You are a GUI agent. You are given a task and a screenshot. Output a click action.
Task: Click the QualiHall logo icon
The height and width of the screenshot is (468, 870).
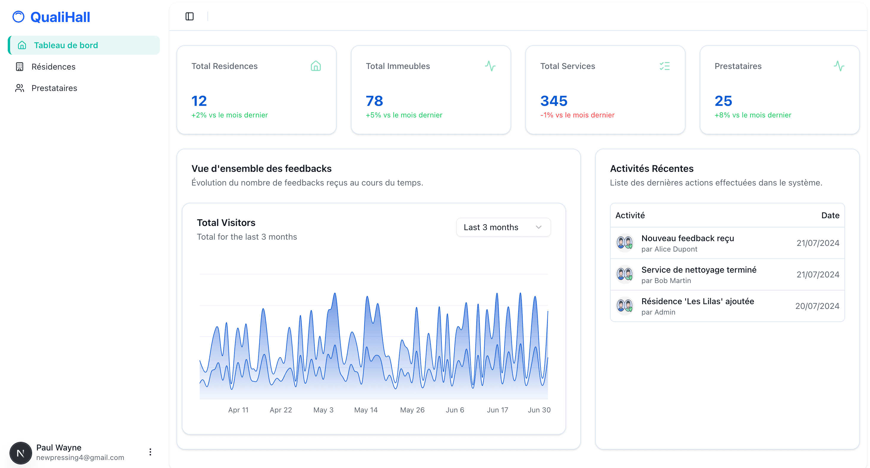[19, 17]
